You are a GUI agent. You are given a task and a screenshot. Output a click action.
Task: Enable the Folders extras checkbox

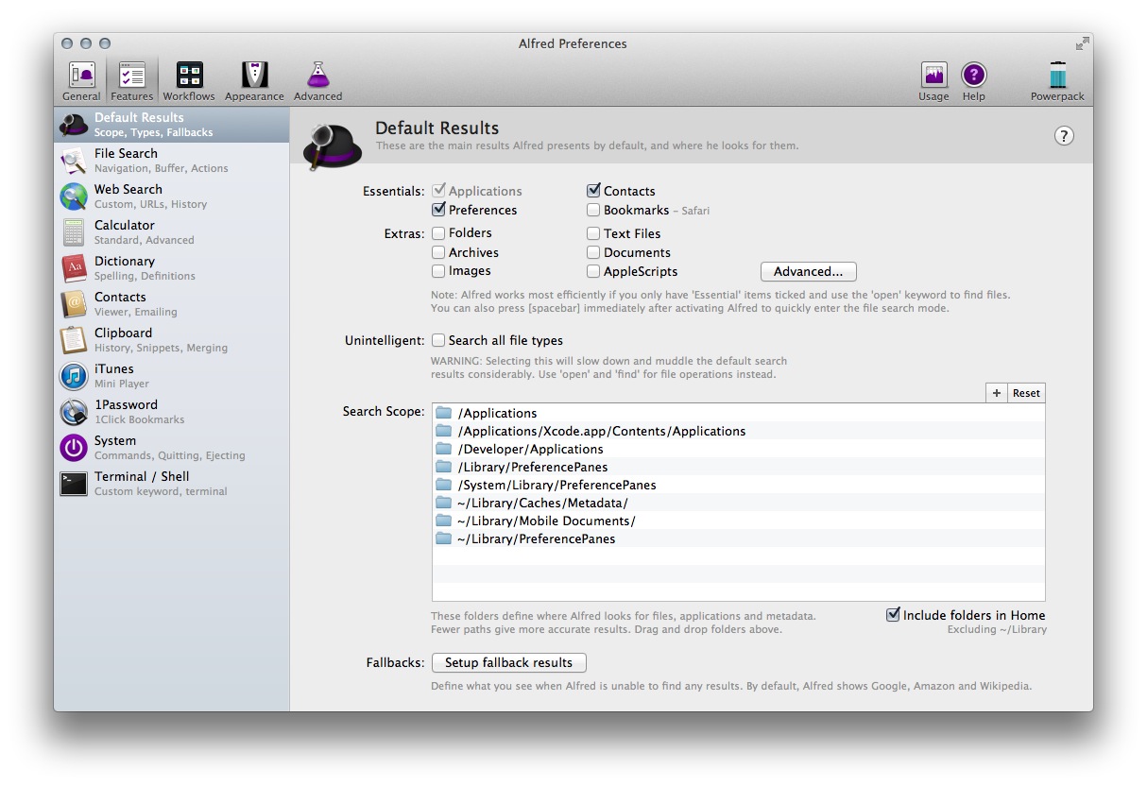438,232
